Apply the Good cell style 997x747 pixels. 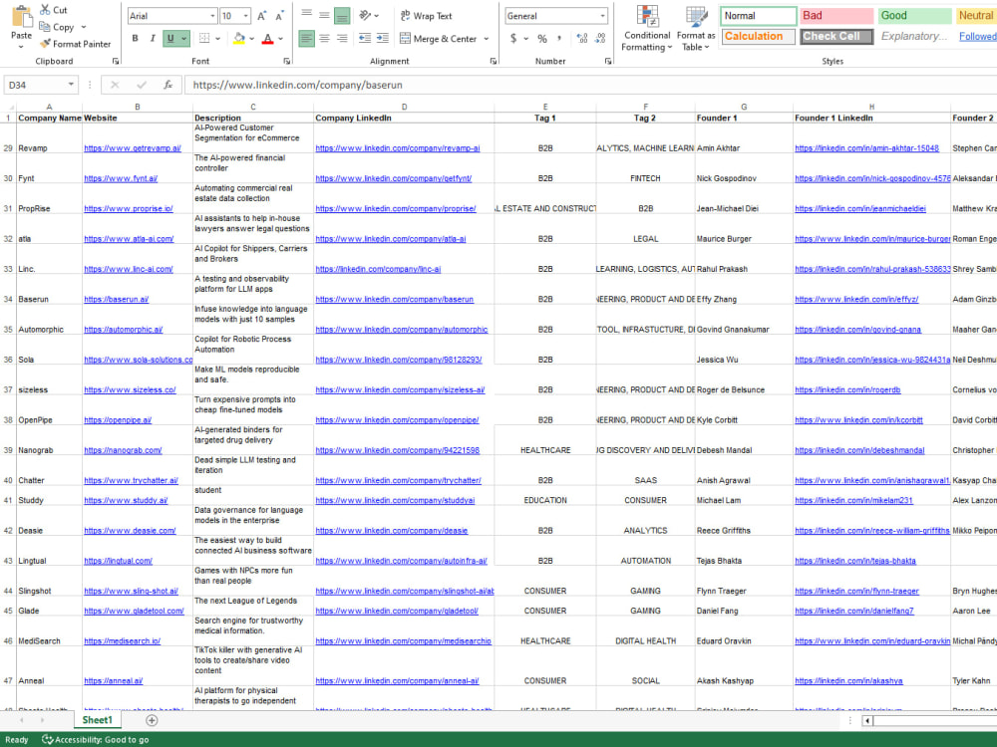[914, 16]
